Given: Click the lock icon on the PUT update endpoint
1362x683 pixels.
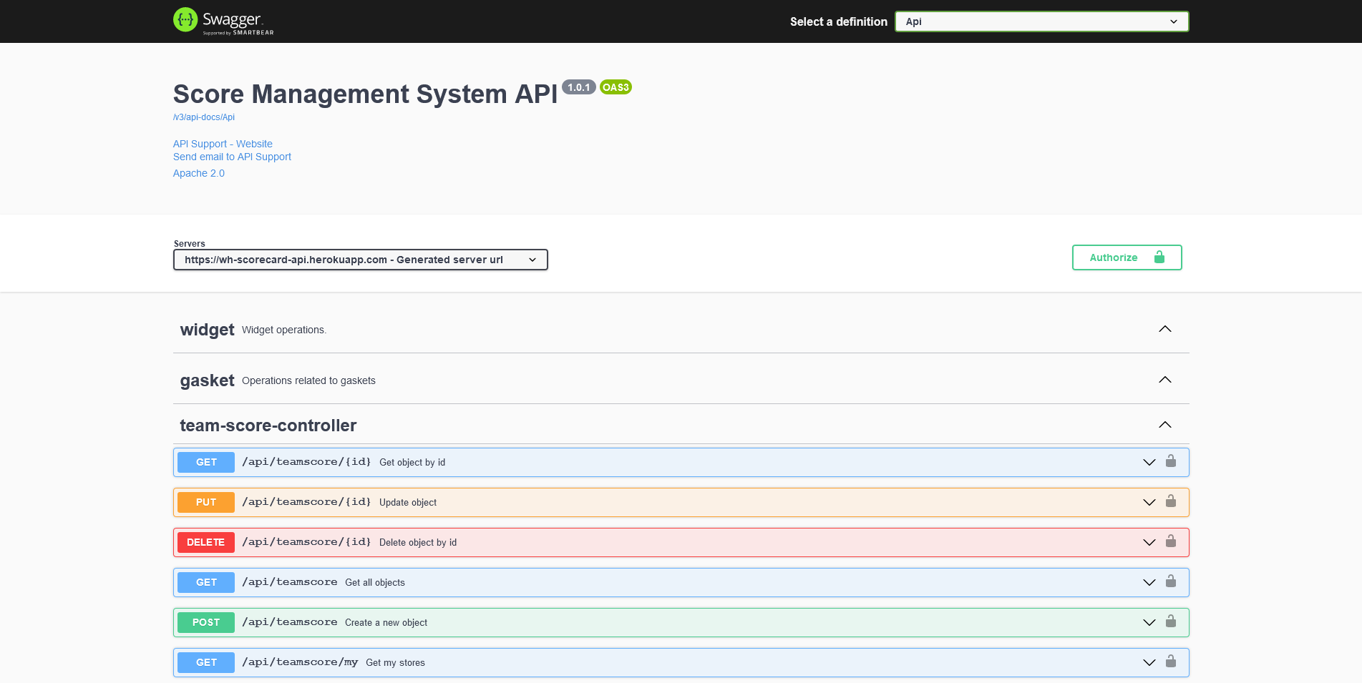Looking at the screenshot, I should pos(1171,501).
